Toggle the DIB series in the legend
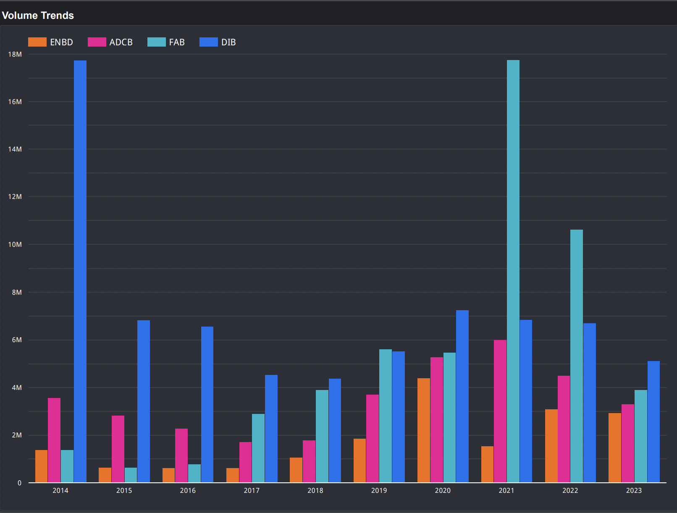 (218, 42)
